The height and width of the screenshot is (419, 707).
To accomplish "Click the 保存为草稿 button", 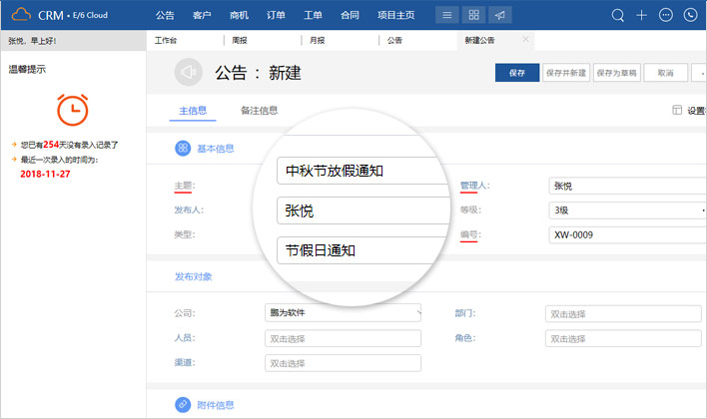I will (x=616, y=73).
